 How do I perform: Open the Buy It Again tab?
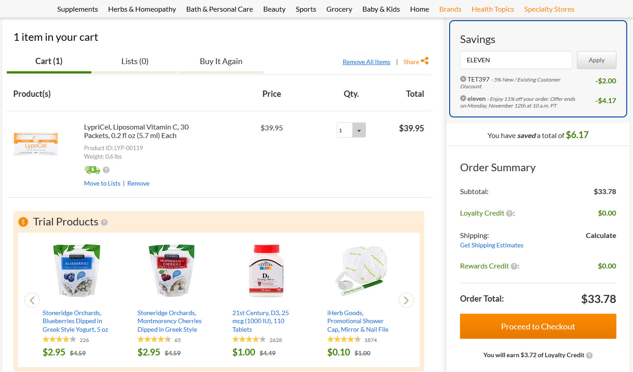[x=221, y=61]
